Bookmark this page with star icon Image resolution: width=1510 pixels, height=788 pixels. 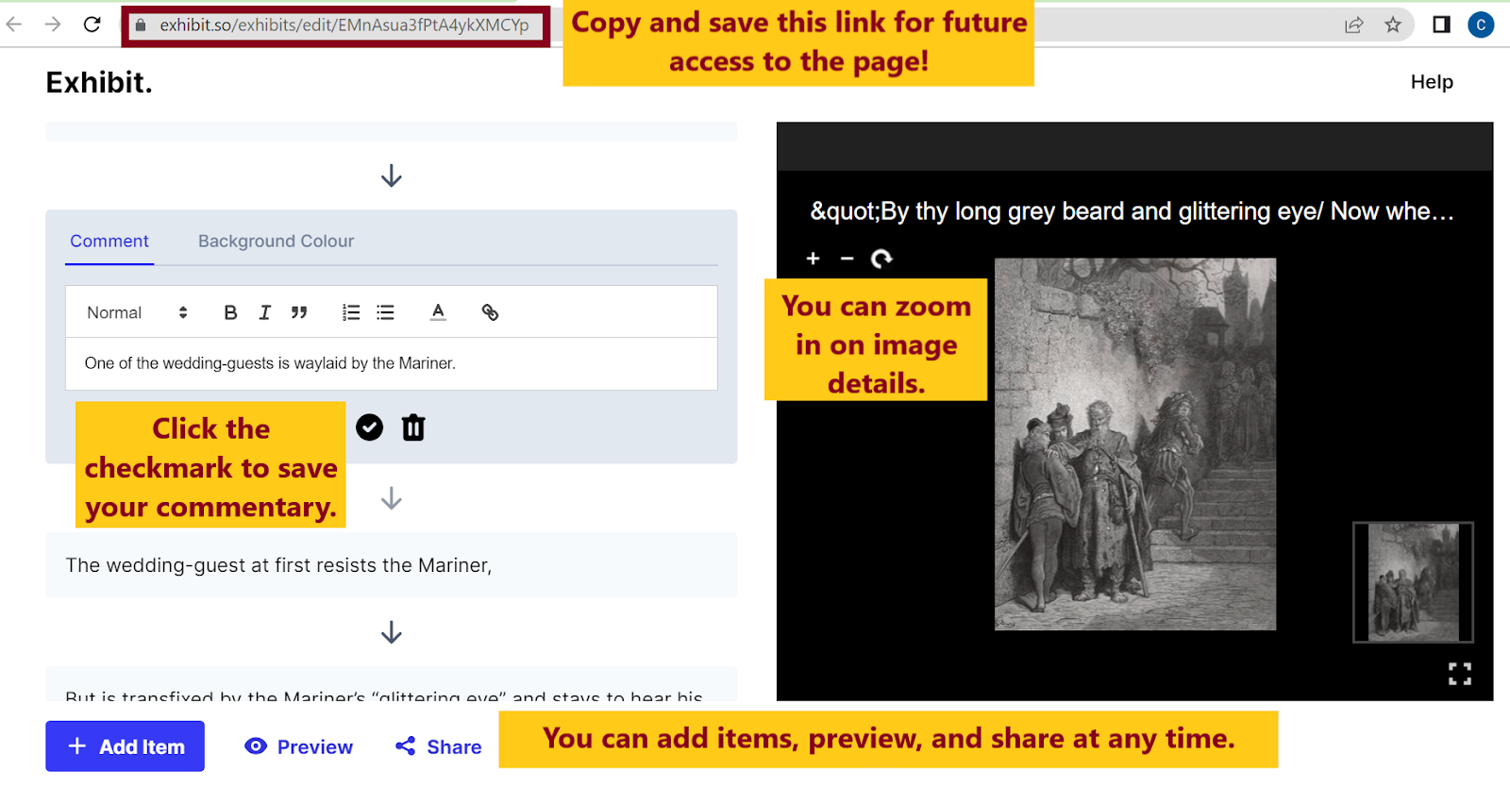(1393, 25)
